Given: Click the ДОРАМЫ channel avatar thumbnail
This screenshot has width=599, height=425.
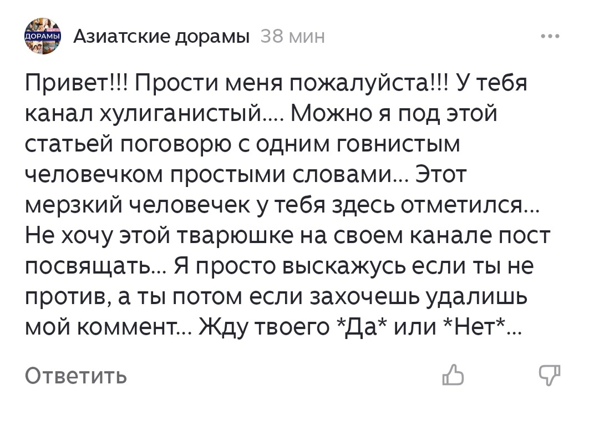Looking at the screenshot, I should [42, 36].
